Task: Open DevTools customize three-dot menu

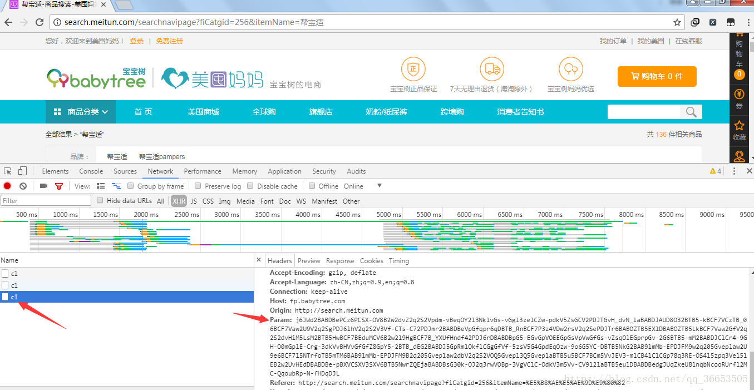Action: click(x=734, y=171)
